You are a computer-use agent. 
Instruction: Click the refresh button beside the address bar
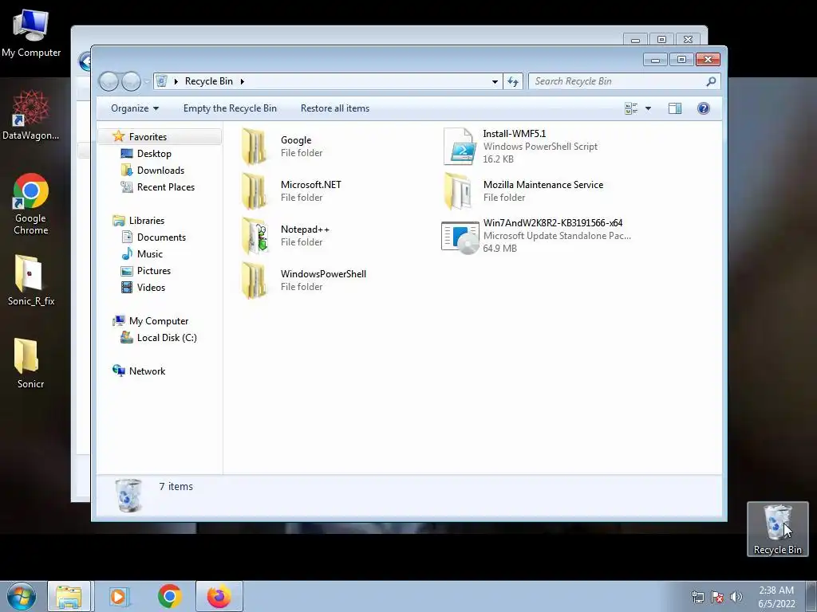[513, 82]
